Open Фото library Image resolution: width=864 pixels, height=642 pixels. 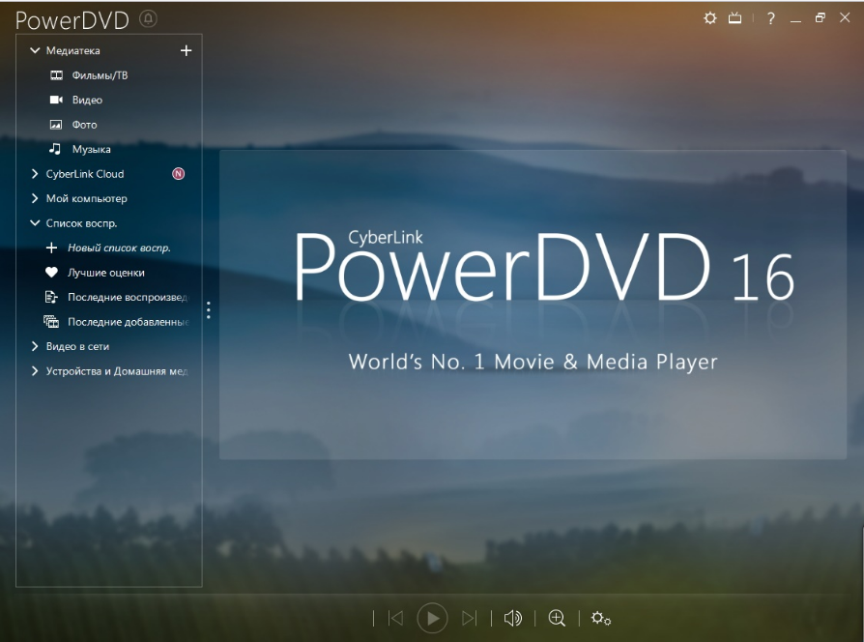pos(84,125)
